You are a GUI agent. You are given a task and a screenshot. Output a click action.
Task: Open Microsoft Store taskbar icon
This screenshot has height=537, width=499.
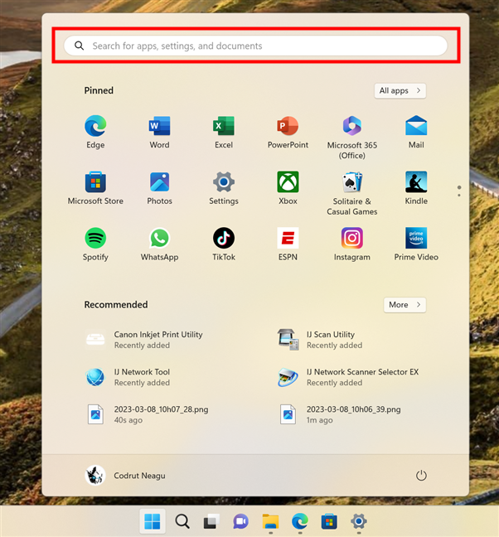click(329, 521)
